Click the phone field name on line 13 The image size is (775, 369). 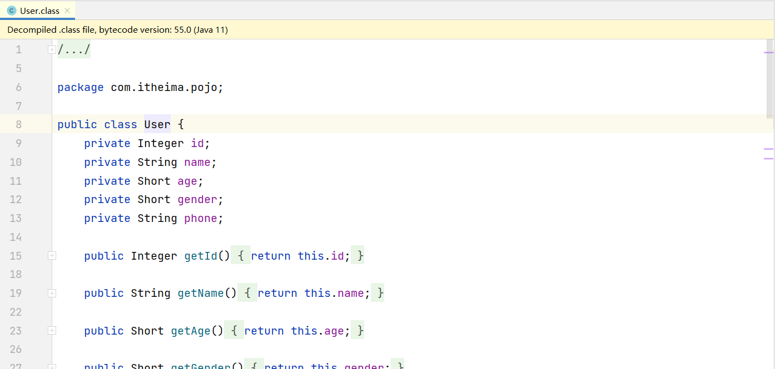200,218
